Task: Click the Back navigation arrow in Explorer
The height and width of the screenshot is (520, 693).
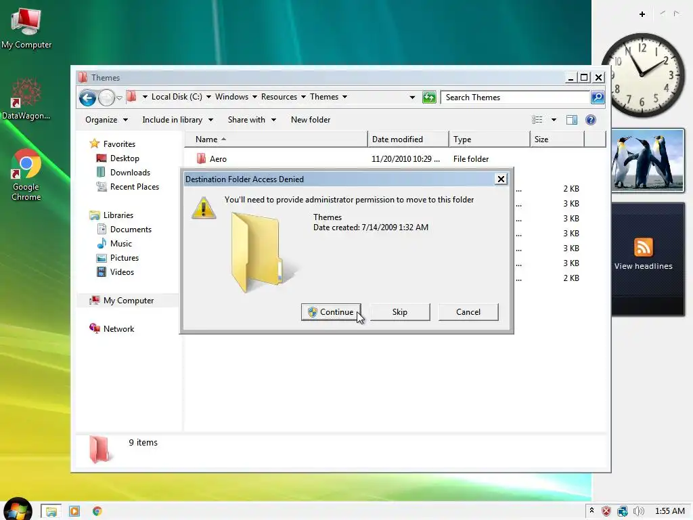Action: [87, 97]
